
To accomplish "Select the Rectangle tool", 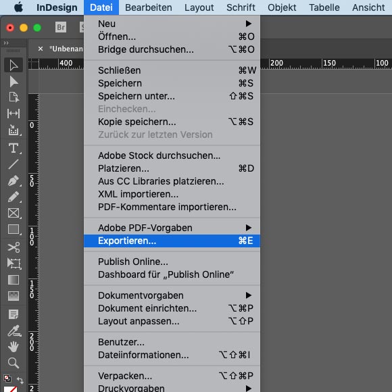I will [x=14, y=229].
